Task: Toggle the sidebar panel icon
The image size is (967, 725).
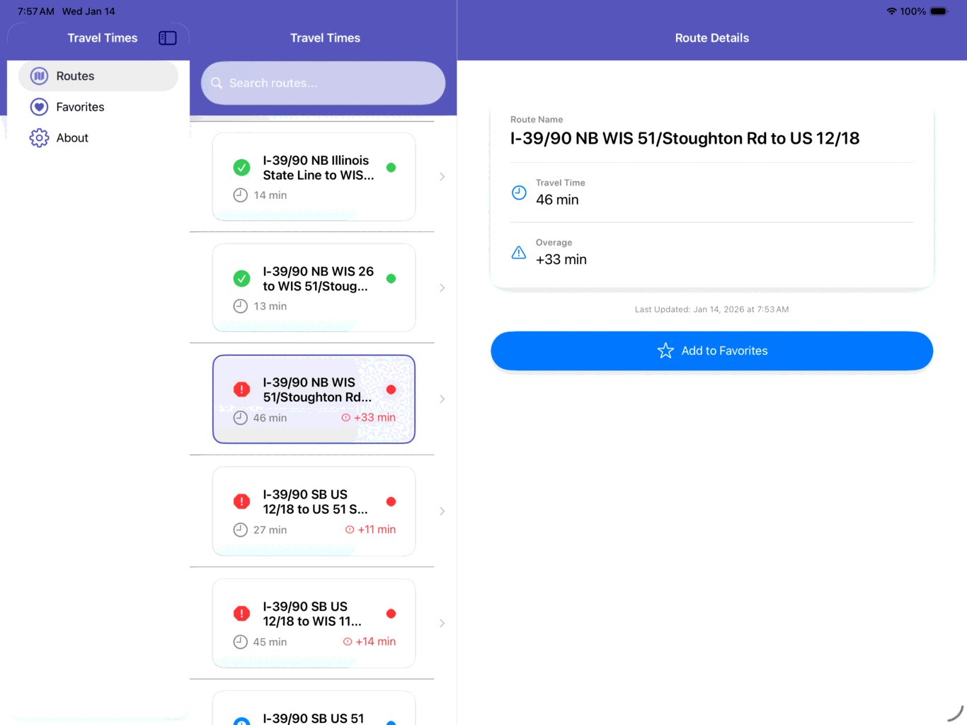Action: click(x=168, y=38)
